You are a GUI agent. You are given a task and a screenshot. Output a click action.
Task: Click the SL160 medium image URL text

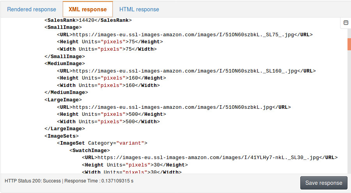click(x=185, y=71)
